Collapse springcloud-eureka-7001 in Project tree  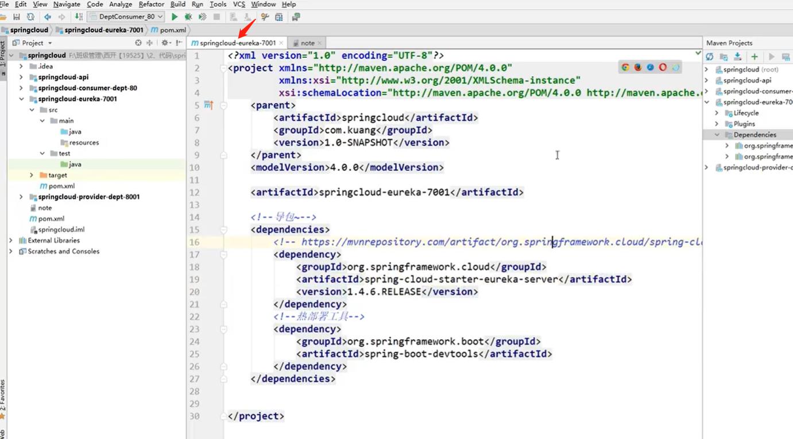pyautogui.click(x=21, y=99)
